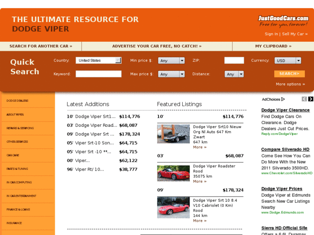The width and height of the screenshot is (314, 235).
Task: Click Featured Listings heading
Action: [x=179, y=104]
